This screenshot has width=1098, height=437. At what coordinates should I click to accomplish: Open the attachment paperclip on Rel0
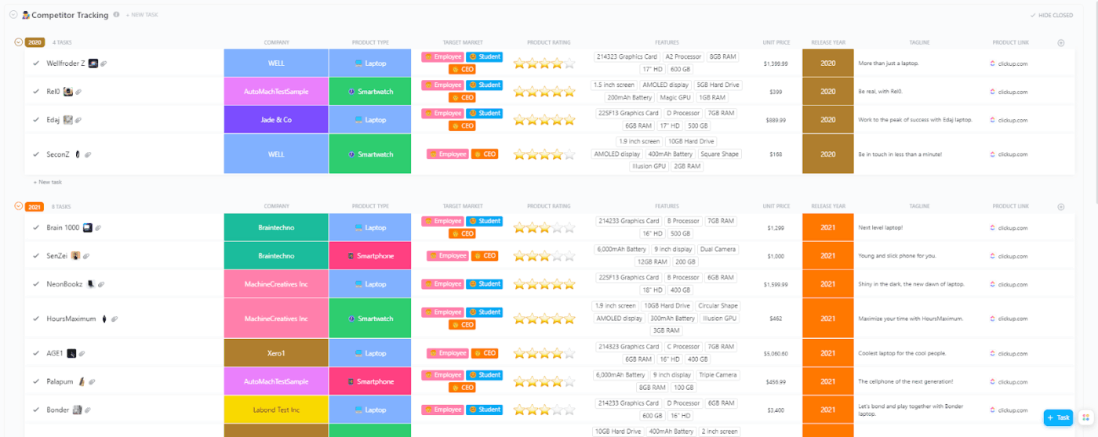[x=78, y=92]
